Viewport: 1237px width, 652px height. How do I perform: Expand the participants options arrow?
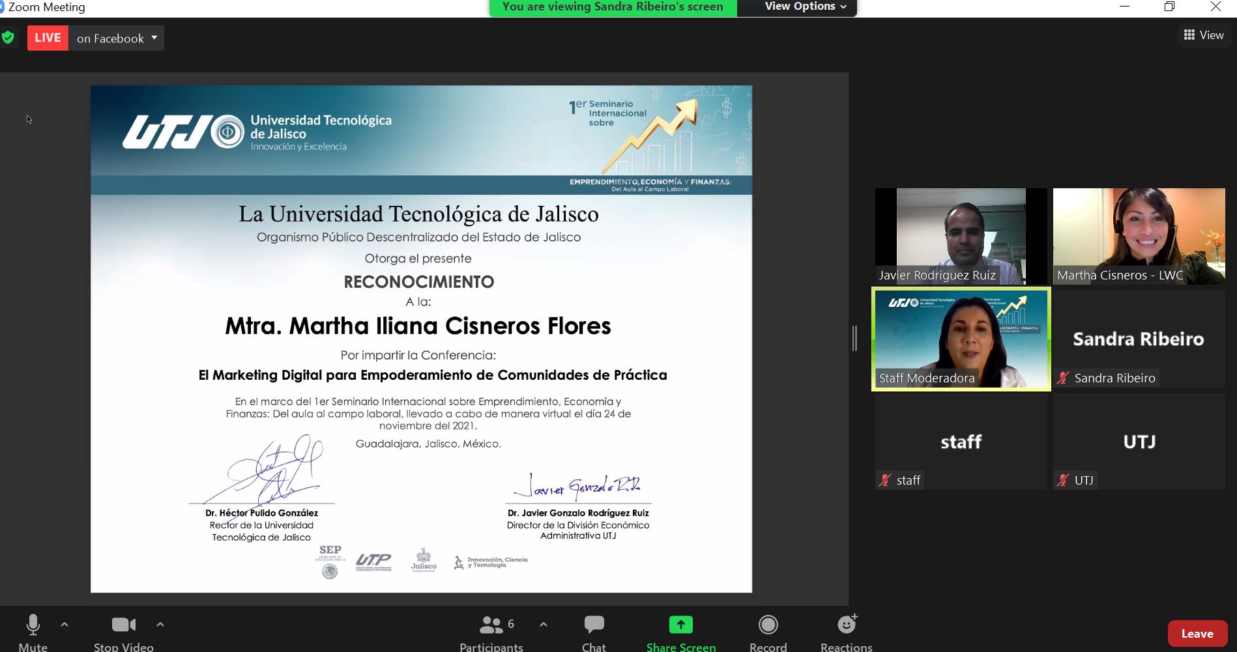pos(544,625)
